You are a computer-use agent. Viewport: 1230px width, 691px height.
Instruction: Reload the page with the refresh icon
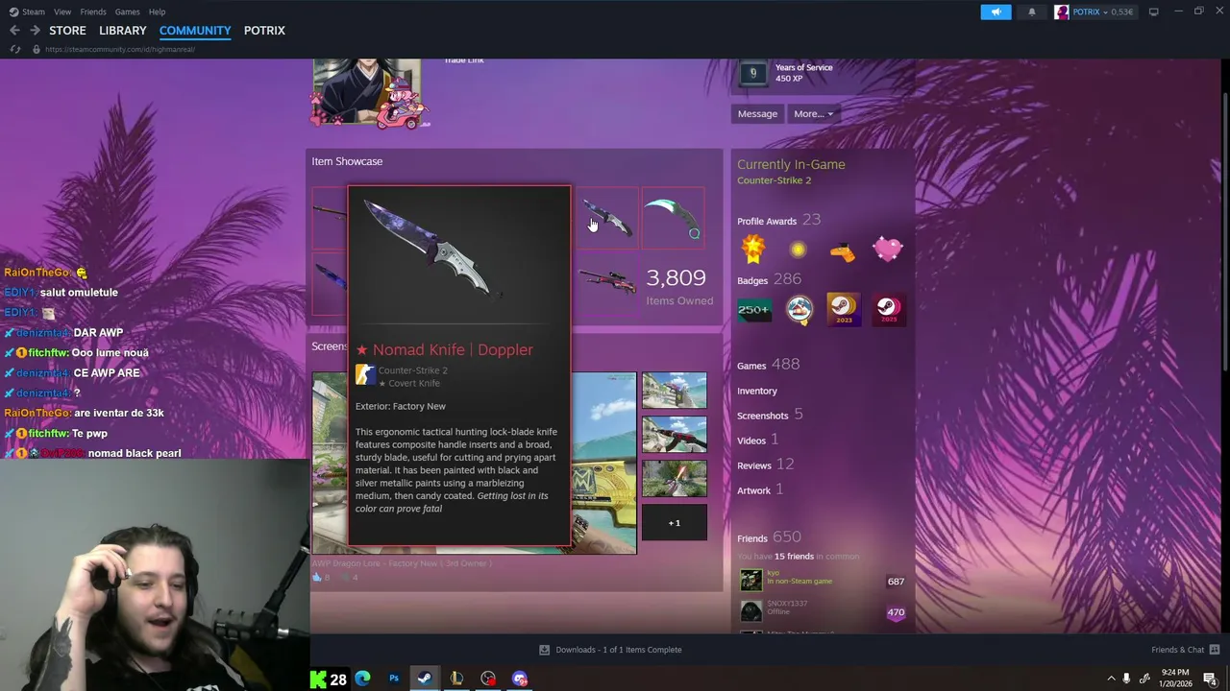point(15,49)
